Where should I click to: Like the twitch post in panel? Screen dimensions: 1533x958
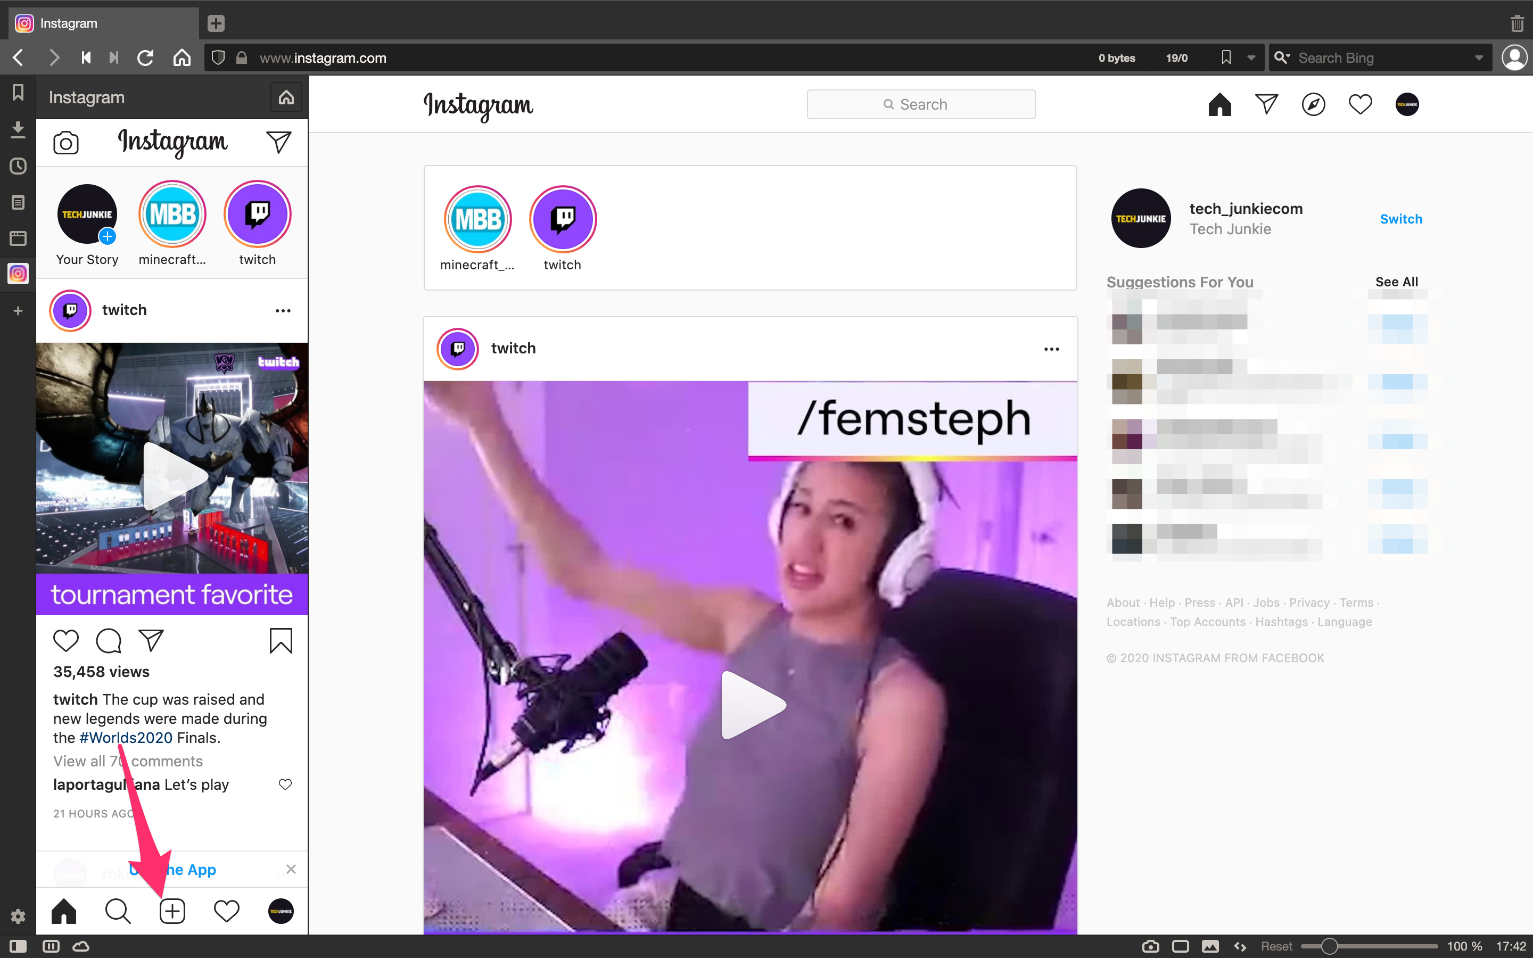click(x=66, y=641)
